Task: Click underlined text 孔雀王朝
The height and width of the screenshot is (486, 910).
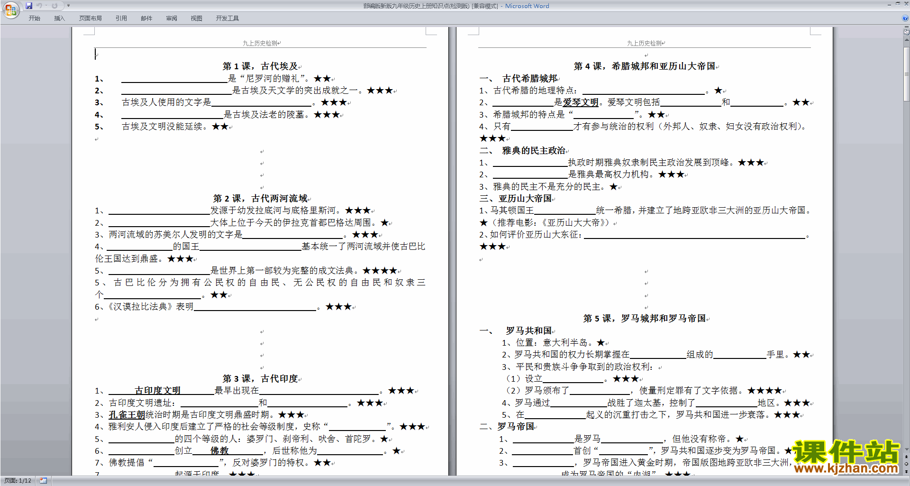Action: 127,414
